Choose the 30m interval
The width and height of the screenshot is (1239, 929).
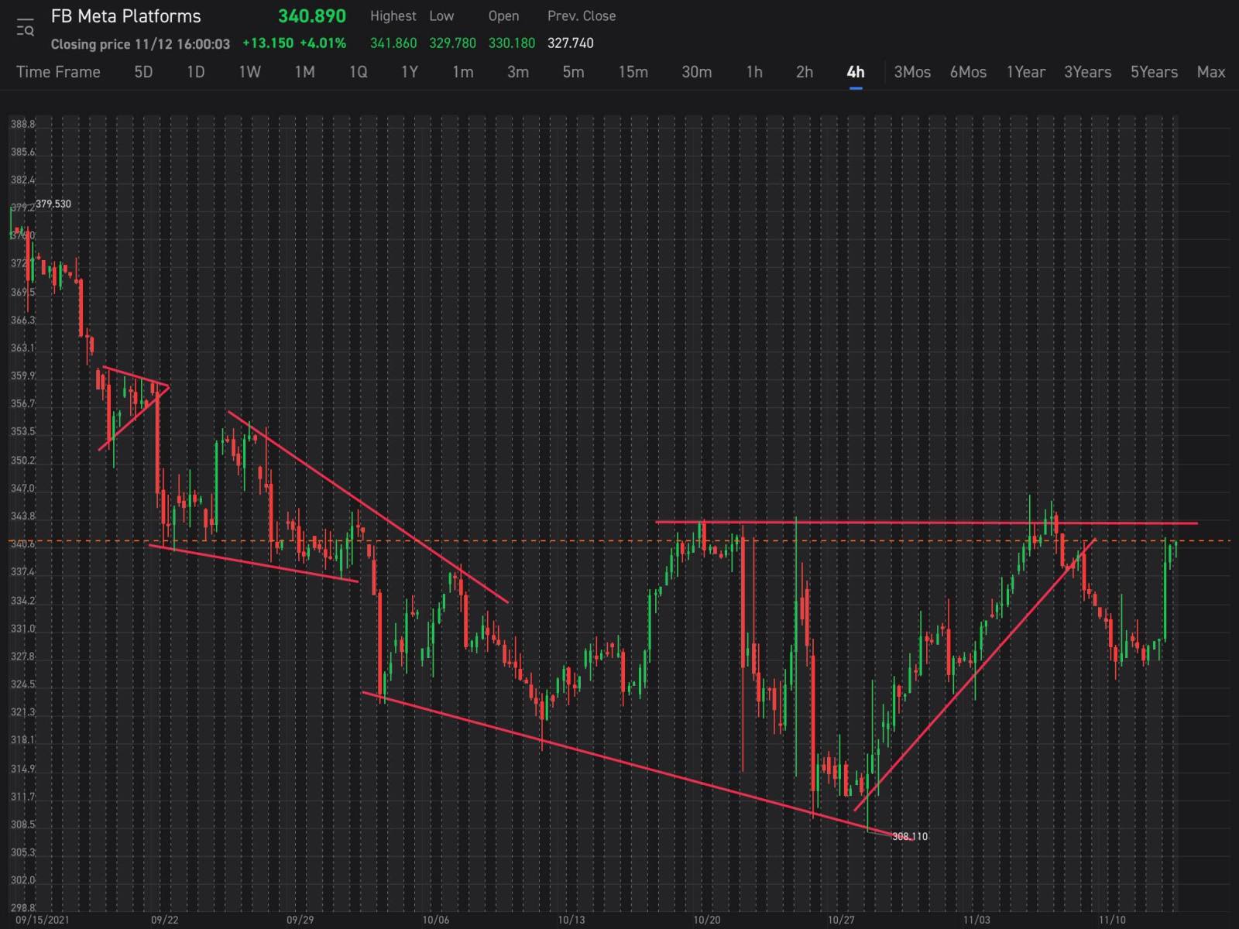click(696, 72)
